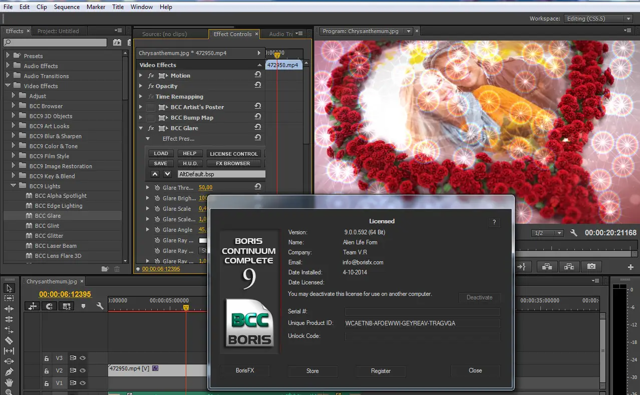Select the Slide tool
This screenshot has height=395, width=640.
coord(9,361)
